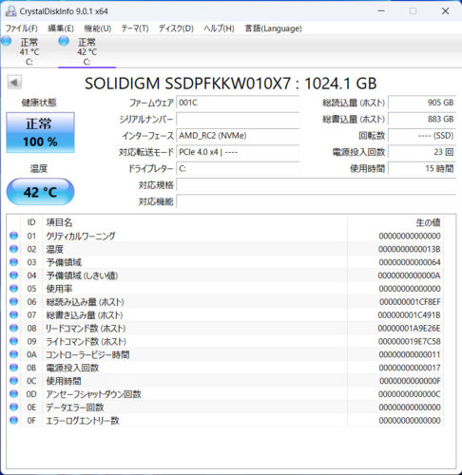
Task: Click the status orb for attribute 0F エラーログエントリー数
Action: pos(13,420)
